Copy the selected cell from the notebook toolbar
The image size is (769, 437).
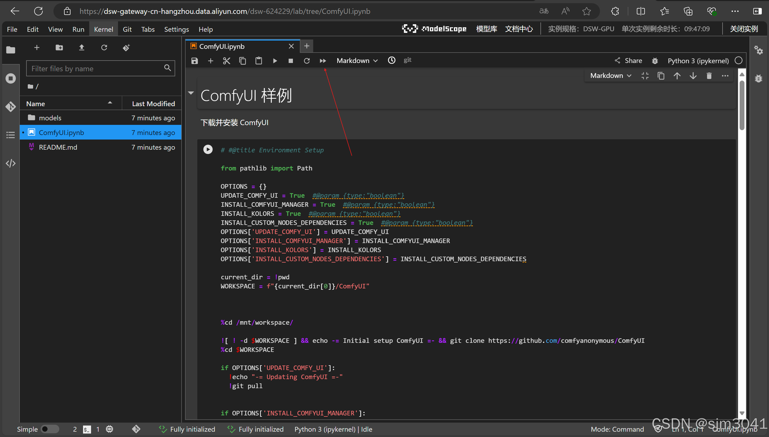click(x=242, y=61)
